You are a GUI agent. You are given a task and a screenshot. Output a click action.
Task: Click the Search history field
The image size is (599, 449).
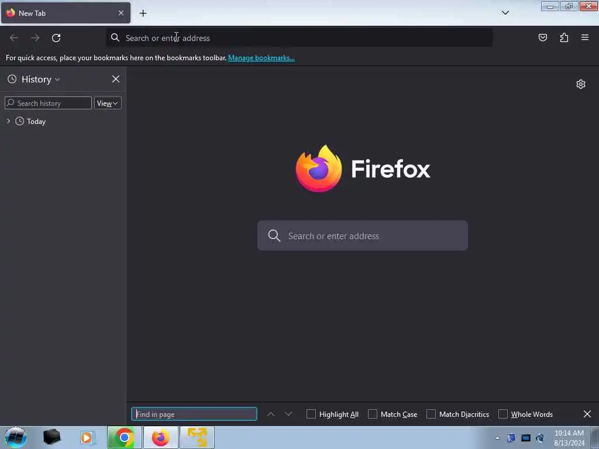pos(48,103)
